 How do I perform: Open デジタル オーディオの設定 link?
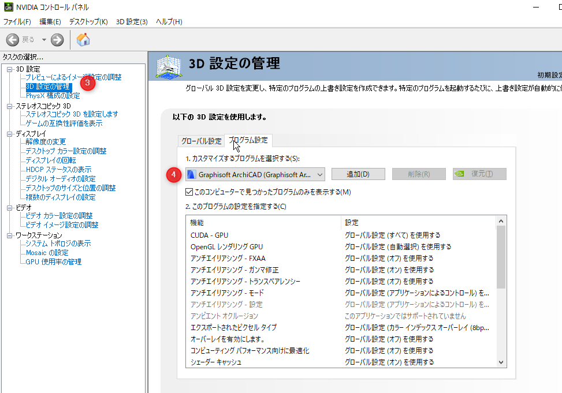click(x=61, y=179)
